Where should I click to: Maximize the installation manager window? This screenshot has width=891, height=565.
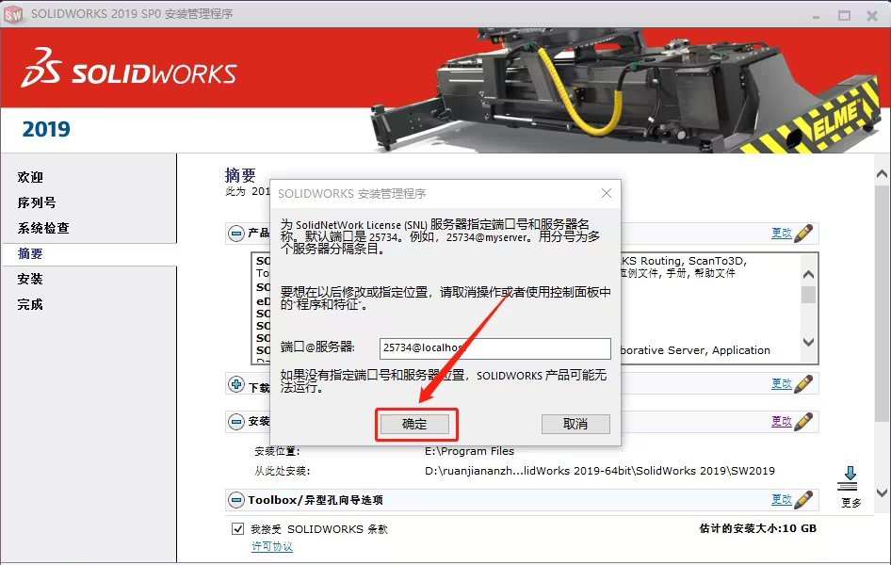[845, 15]
